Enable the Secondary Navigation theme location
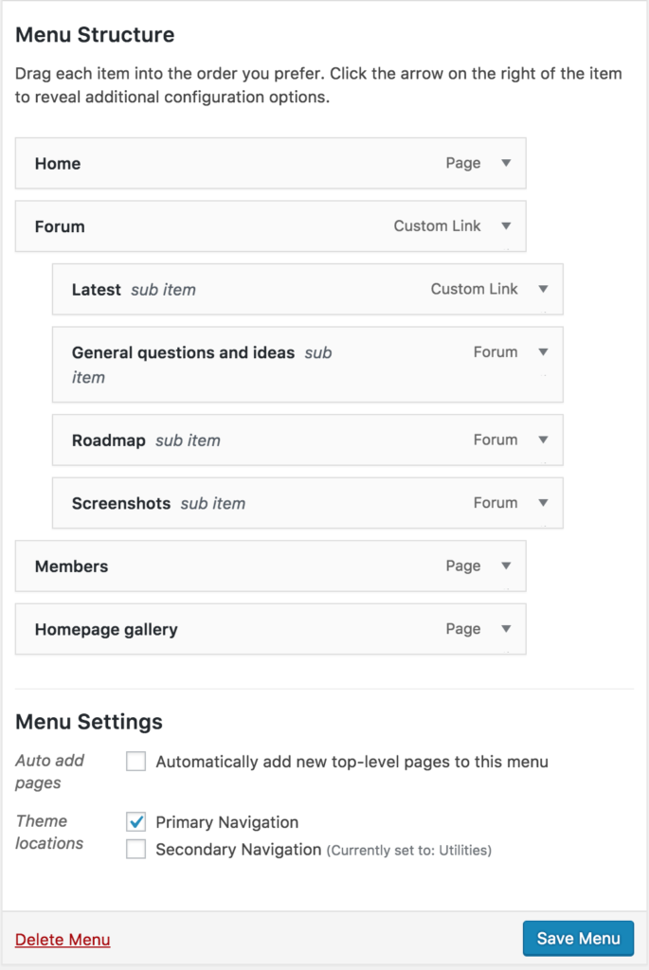Viewport: 649px width, 970px height. click(137, 850)
